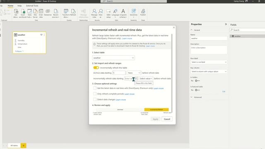Open Learn more for complete periods
Screen dimensions: 265x149
(x=130, y=94)
